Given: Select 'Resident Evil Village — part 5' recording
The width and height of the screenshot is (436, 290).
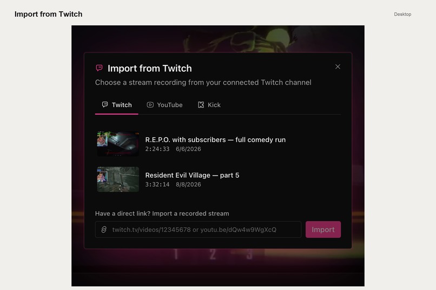Looking at the screenshot, I should pos(192,175).
